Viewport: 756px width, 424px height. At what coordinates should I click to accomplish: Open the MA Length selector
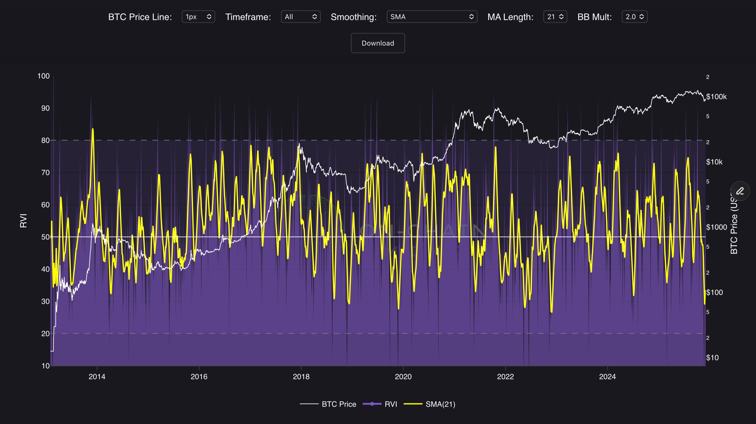tap(555, 17)
